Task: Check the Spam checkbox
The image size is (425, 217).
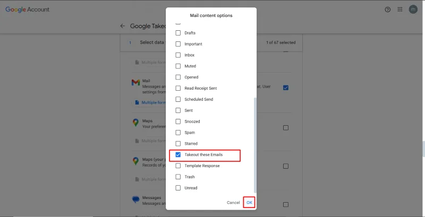Action: coord(178,133)
